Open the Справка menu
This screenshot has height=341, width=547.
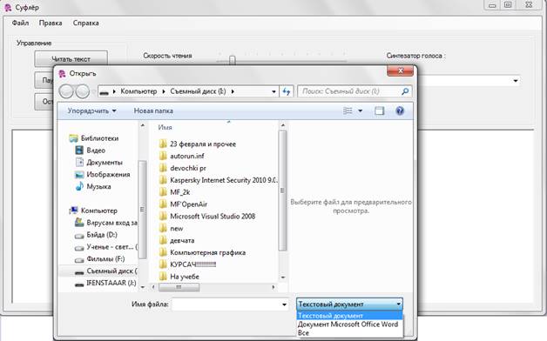tap(86, 23)
